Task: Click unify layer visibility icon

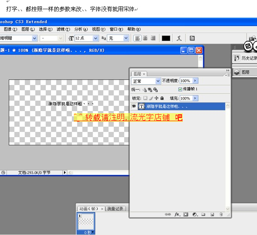Action: [150, 90]
